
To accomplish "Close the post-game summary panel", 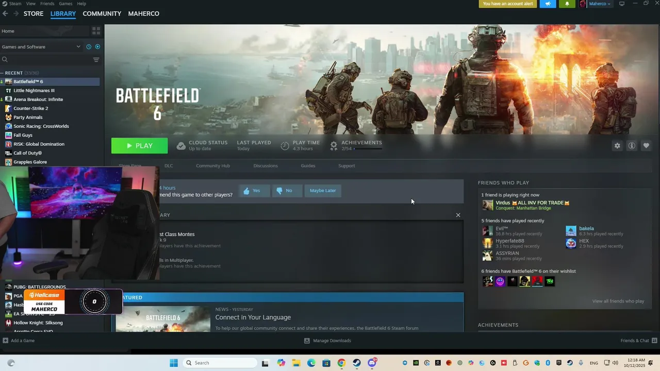I will click(458, 215).
